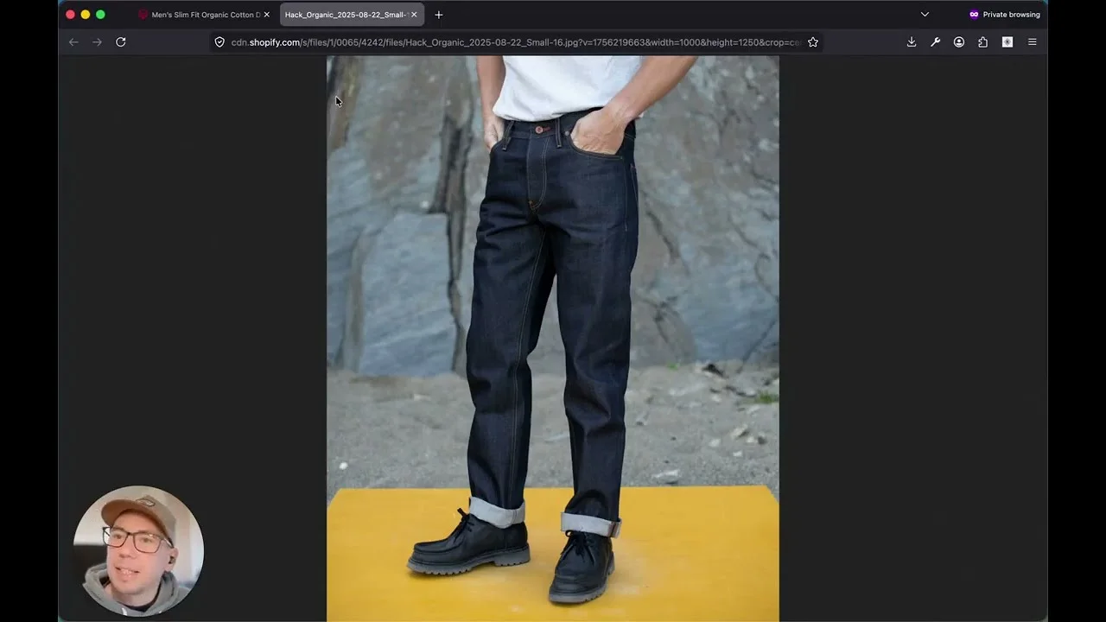Open the downloads panel
The height and width of the screenshot is (622, 1106).
click(912, 42)
